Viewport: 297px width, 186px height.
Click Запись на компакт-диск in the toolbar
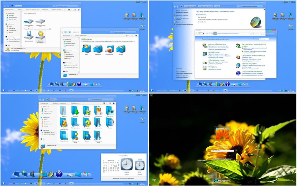tap(33, 9)
